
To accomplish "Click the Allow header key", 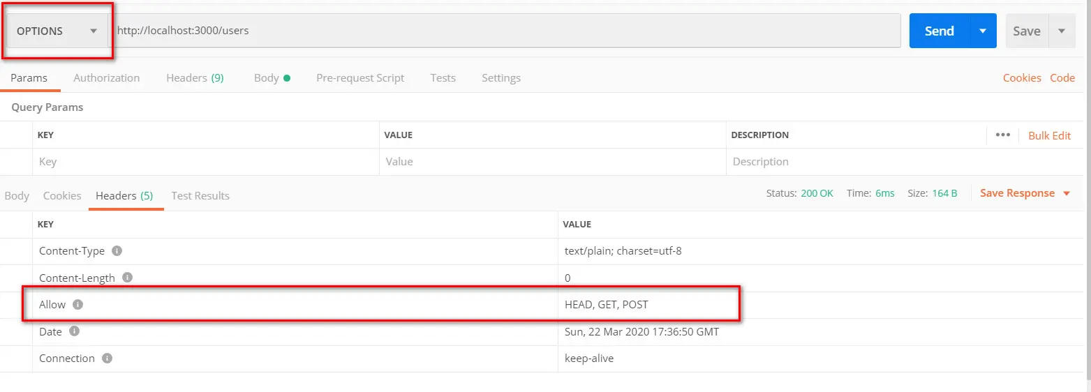I will pos(52,304).
